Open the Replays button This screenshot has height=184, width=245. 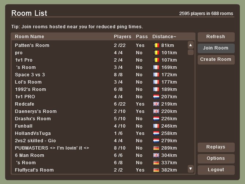(x=216, y=147)
